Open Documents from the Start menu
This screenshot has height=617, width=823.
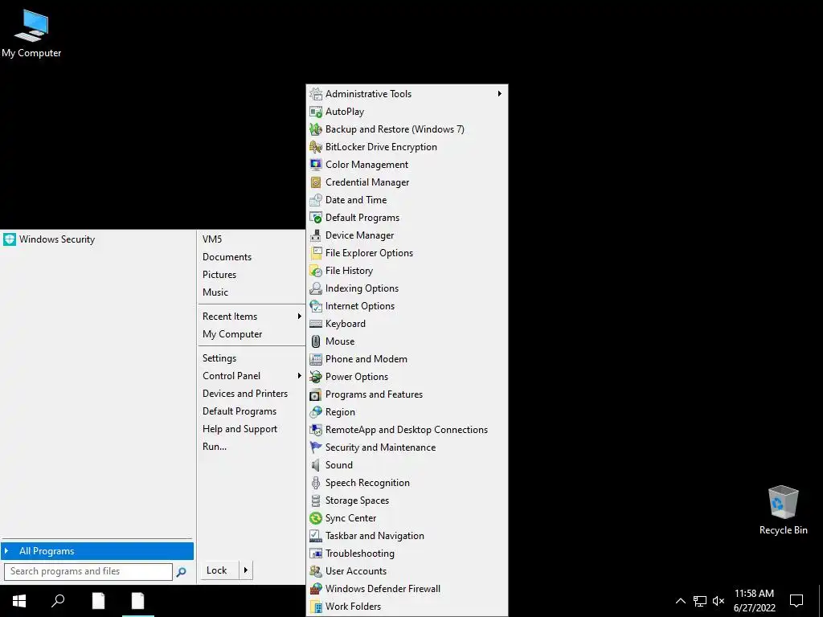pos(227,257)
